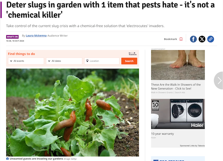Click chevron arrow in All dates box
This screenshot has height=161, width=223.
(49, 61)
